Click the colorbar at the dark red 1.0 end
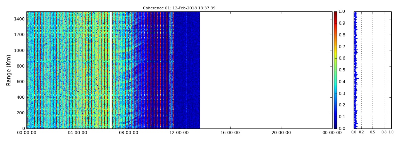 point(335,13)
